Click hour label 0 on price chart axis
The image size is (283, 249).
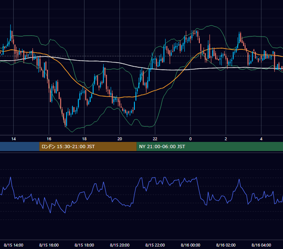pos(191,139)
